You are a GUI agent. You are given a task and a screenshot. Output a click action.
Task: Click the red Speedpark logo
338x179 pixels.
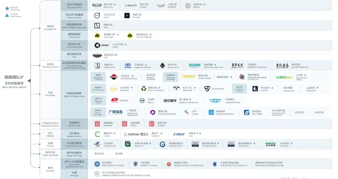click(97, 123)
